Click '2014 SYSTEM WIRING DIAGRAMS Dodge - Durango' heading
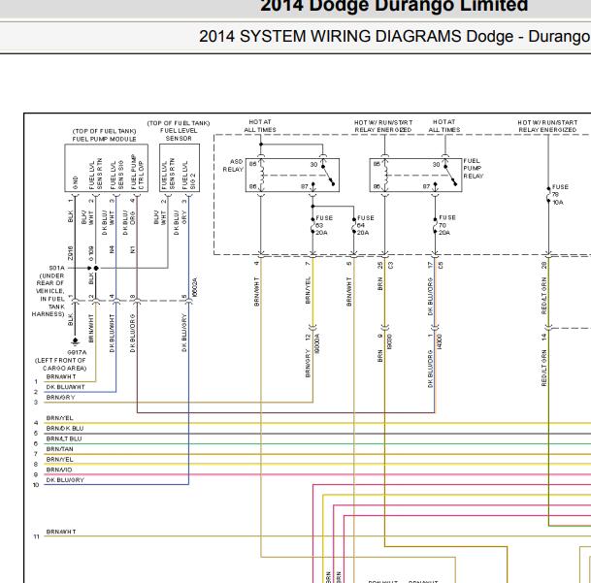The width and height of the screenshot is (591, 583). (395, 37)
